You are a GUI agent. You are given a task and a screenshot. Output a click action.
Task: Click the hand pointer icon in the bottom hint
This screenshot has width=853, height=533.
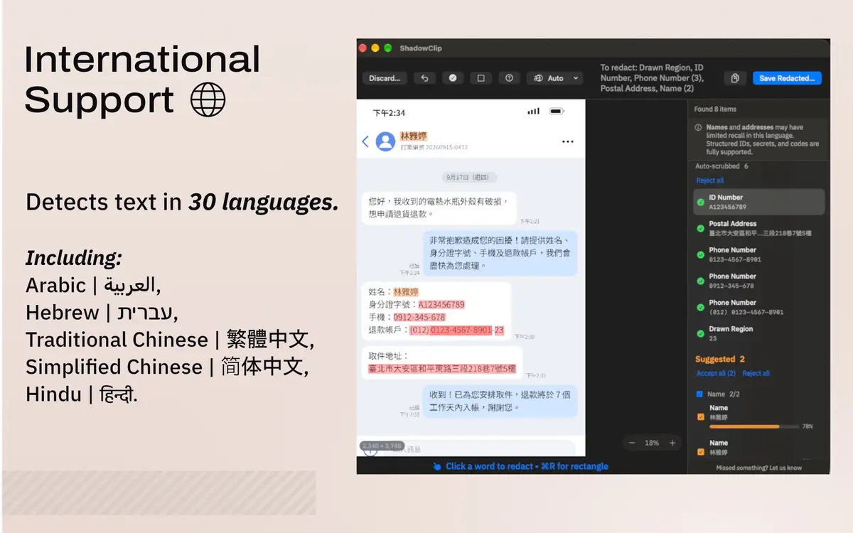pyautogui.click(x=437, y=466)
